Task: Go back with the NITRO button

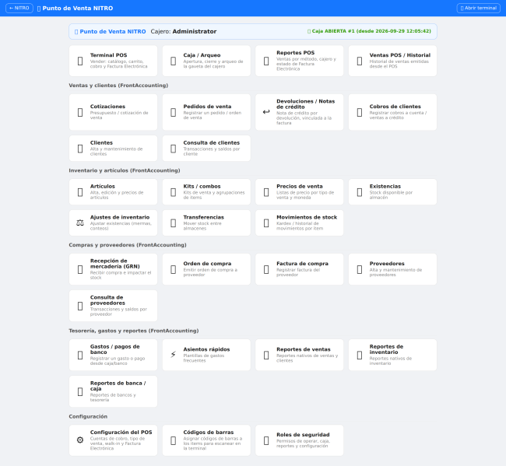Action: tap(19, 8)
